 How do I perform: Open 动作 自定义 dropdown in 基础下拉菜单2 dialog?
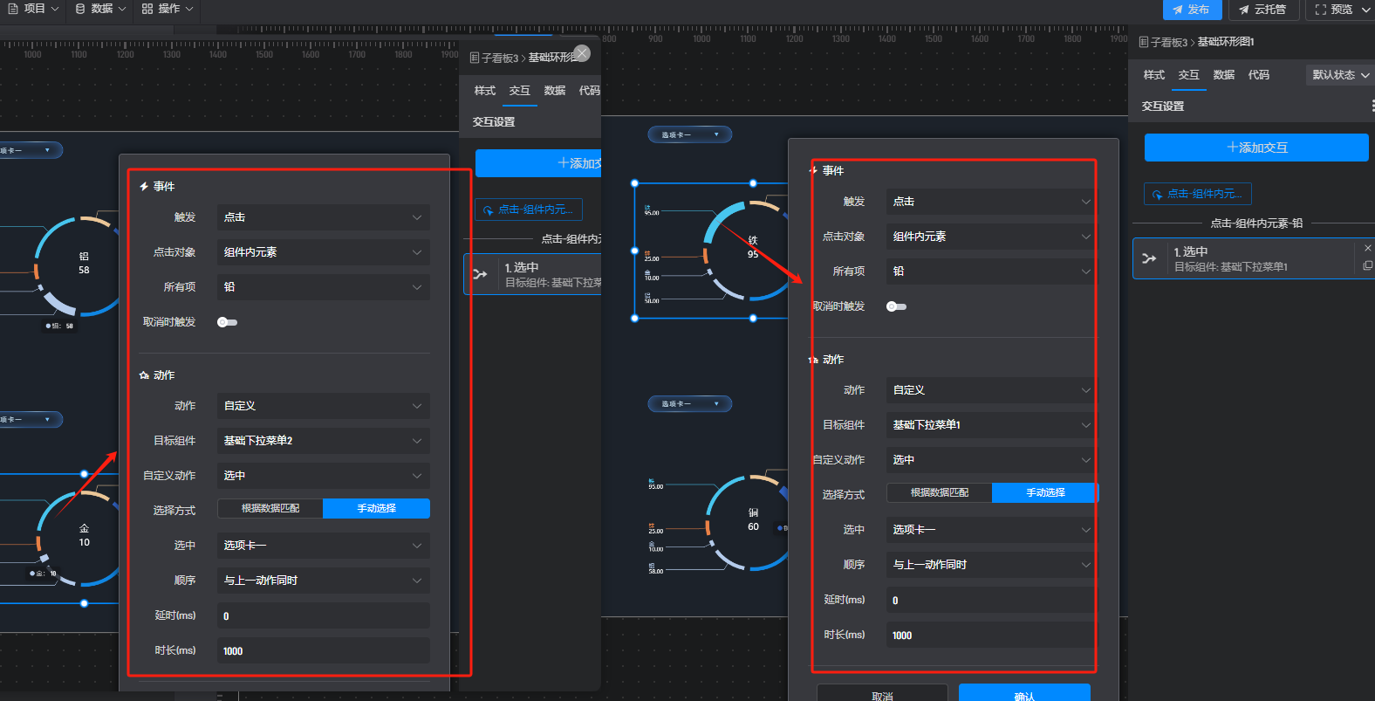coord(324,406)
